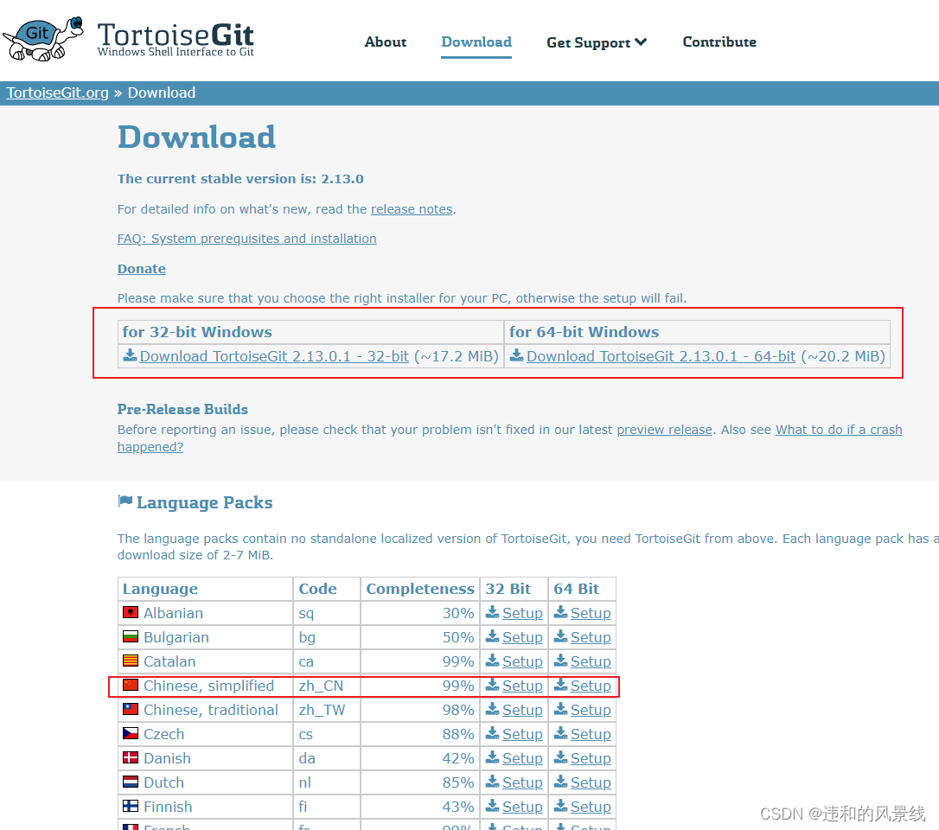Download Albanian 64 Bit Setup
The height and width of the screenshot is (830, 939).
click(591, 613)
